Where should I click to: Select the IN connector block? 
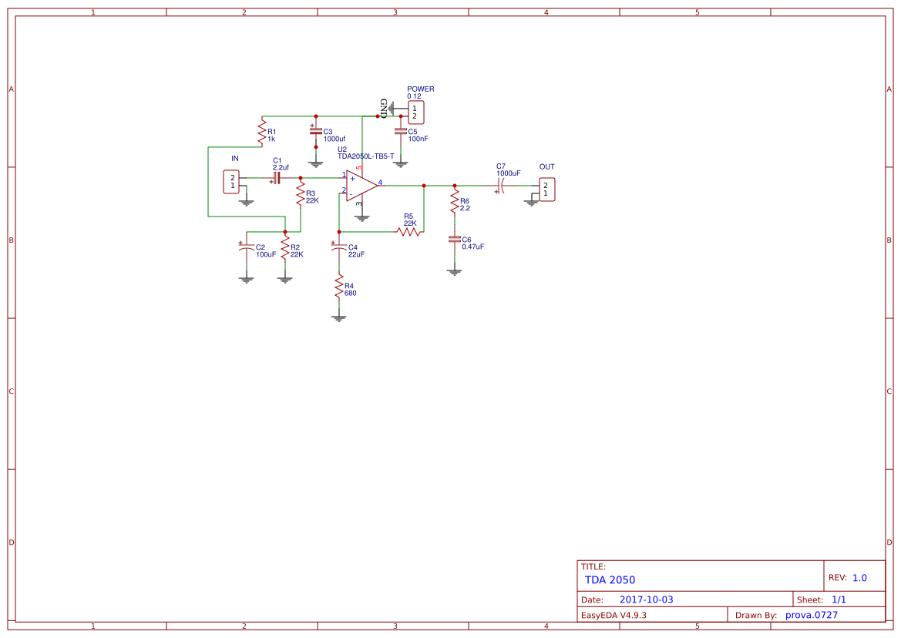[231, 182]
